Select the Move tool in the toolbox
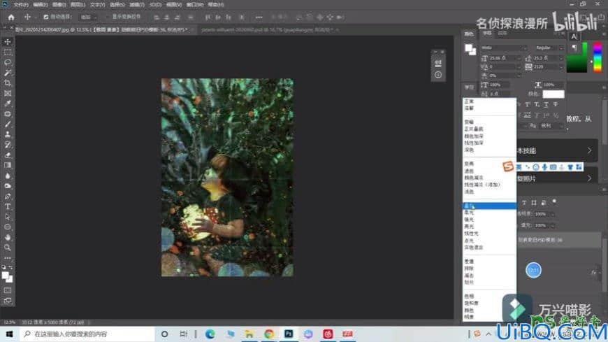The width and height of the screenshot is (608, 342). [x=8, y=41]
